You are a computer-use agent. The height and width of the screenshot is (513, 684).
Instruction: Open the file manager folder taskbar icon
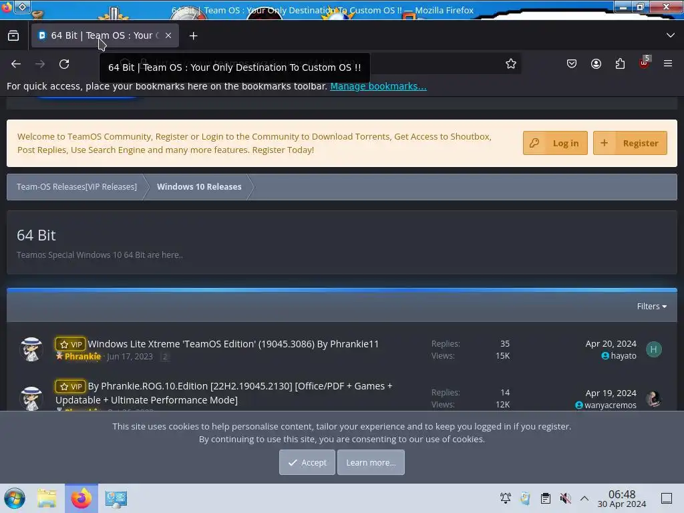pyautogui.click(x=47, y=498)
